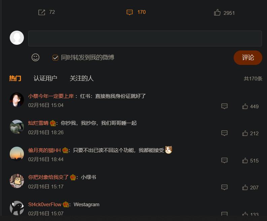This screenshot has height=221, width=267.
Task: Reply to the comment by 小蔡今年一定要上岸
Action: [x=224, y=106]
